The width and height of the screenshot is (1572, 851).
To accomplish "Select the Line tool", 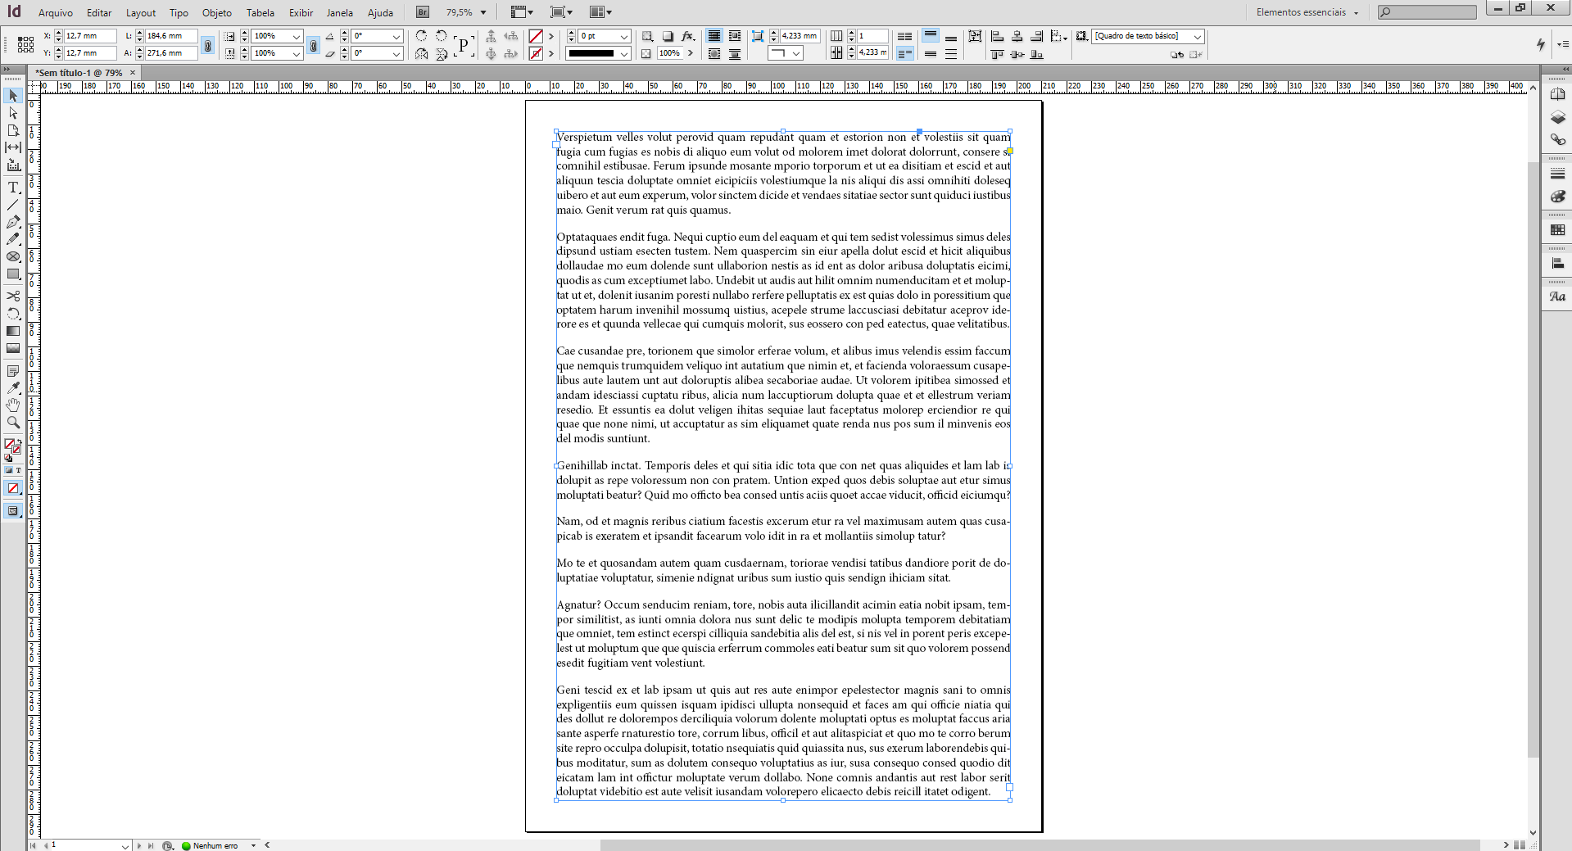I will point(13,205).
